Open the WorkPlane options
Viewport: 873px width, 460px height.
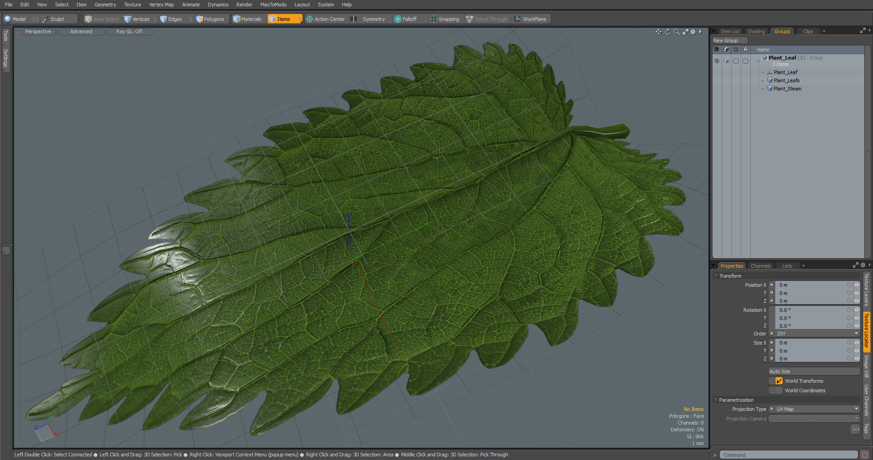(x=531, y=19)
